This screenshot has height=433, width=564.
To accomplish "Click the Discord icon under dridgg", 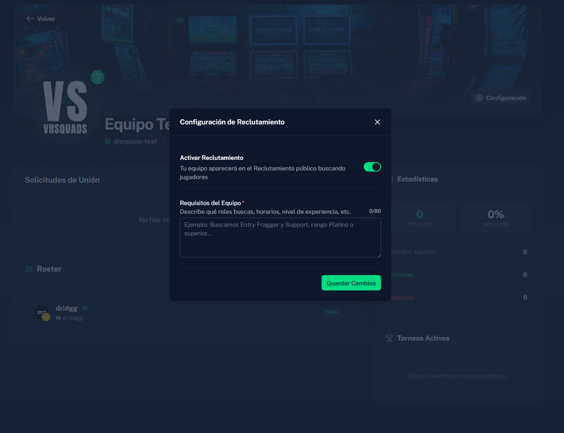I will tap(58, 318).
